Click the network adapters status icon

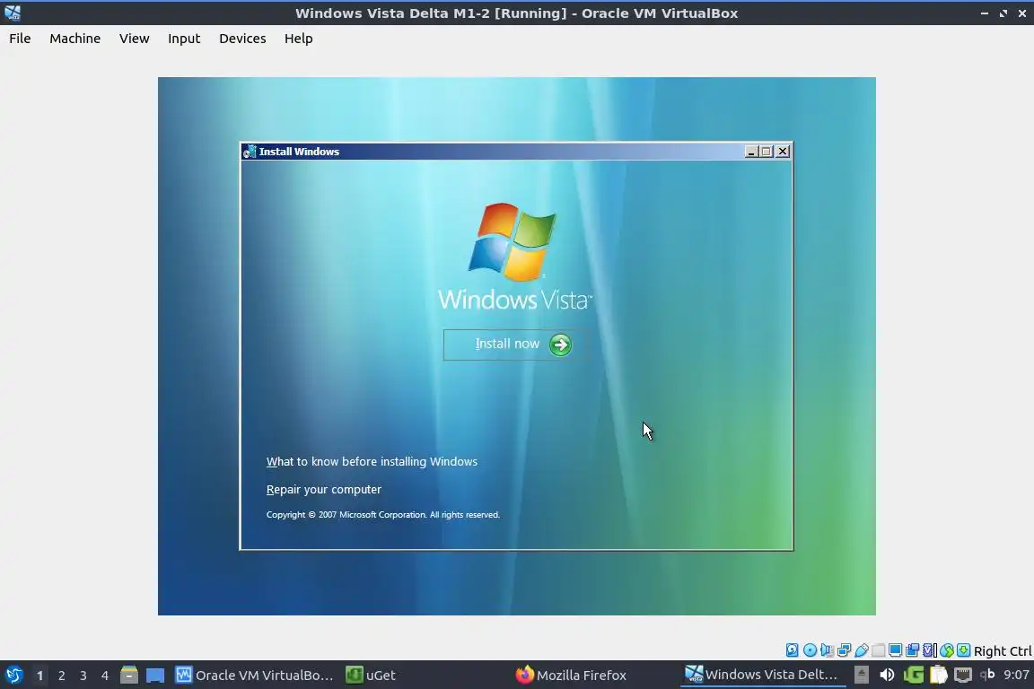(x=844, y=650)
